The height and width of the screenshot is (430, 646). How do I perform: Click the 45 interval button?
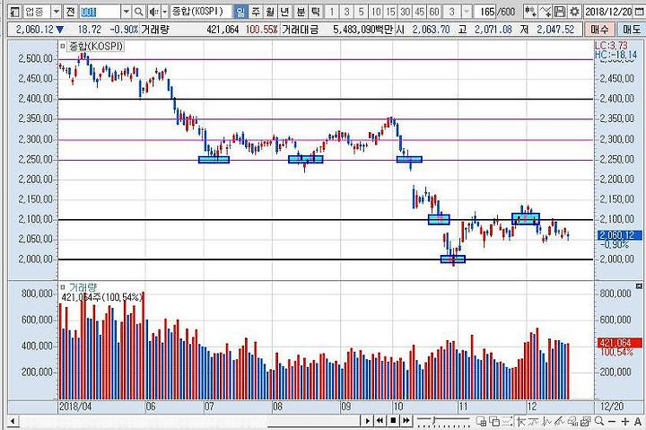[420, 12]
